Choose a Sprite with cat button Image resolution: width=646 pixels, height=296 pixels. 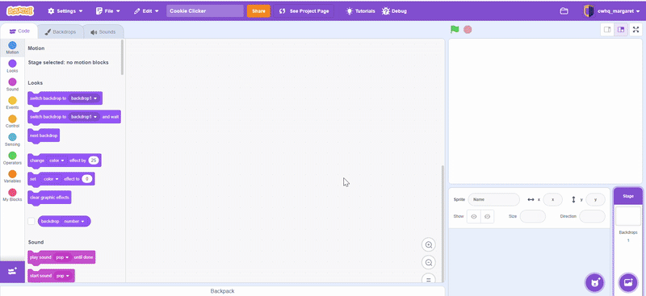pyautogui.click(x=594, y=282)
